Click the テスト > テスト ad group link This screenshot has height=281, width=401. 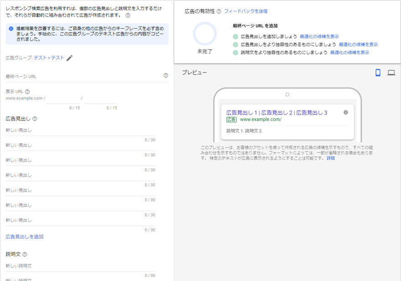pyautogui.click(x=49, y=58)
